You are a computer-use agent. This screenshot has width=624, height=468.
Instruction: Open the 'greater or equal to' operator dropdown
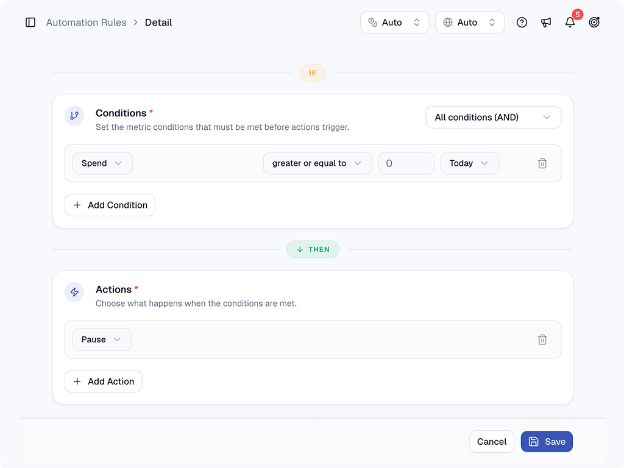[317, 163]
